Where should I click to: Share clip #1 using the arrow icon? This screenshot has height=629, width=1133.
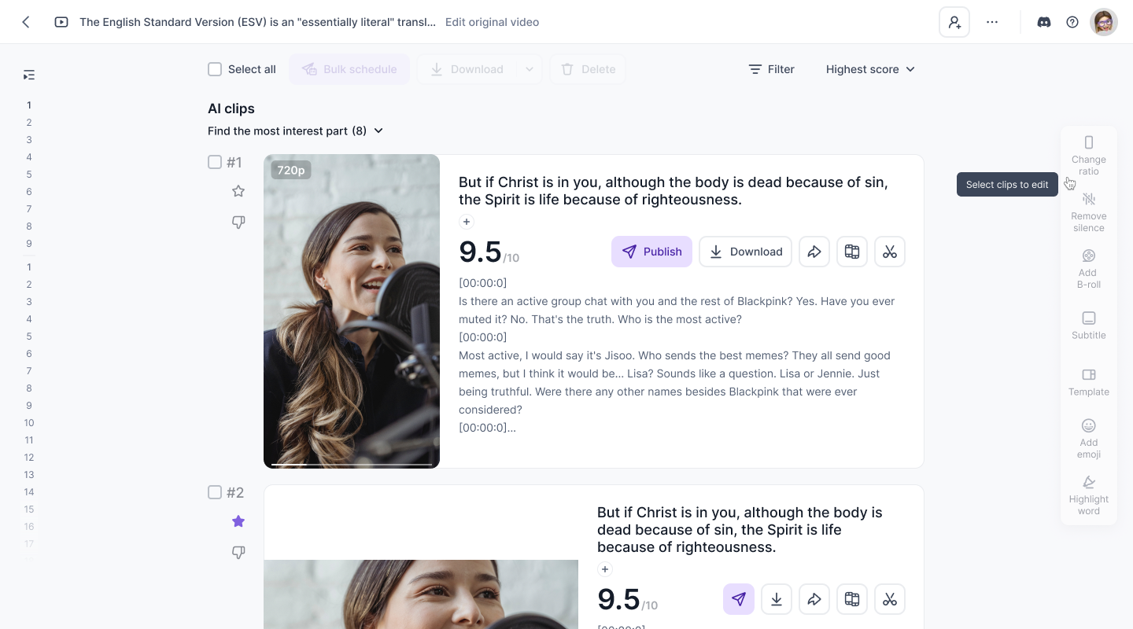click(x=814, y=252)
